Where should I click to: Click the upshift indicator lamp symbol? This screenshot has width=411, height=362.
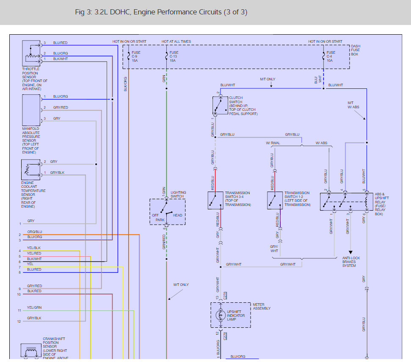tap(221, 315)
